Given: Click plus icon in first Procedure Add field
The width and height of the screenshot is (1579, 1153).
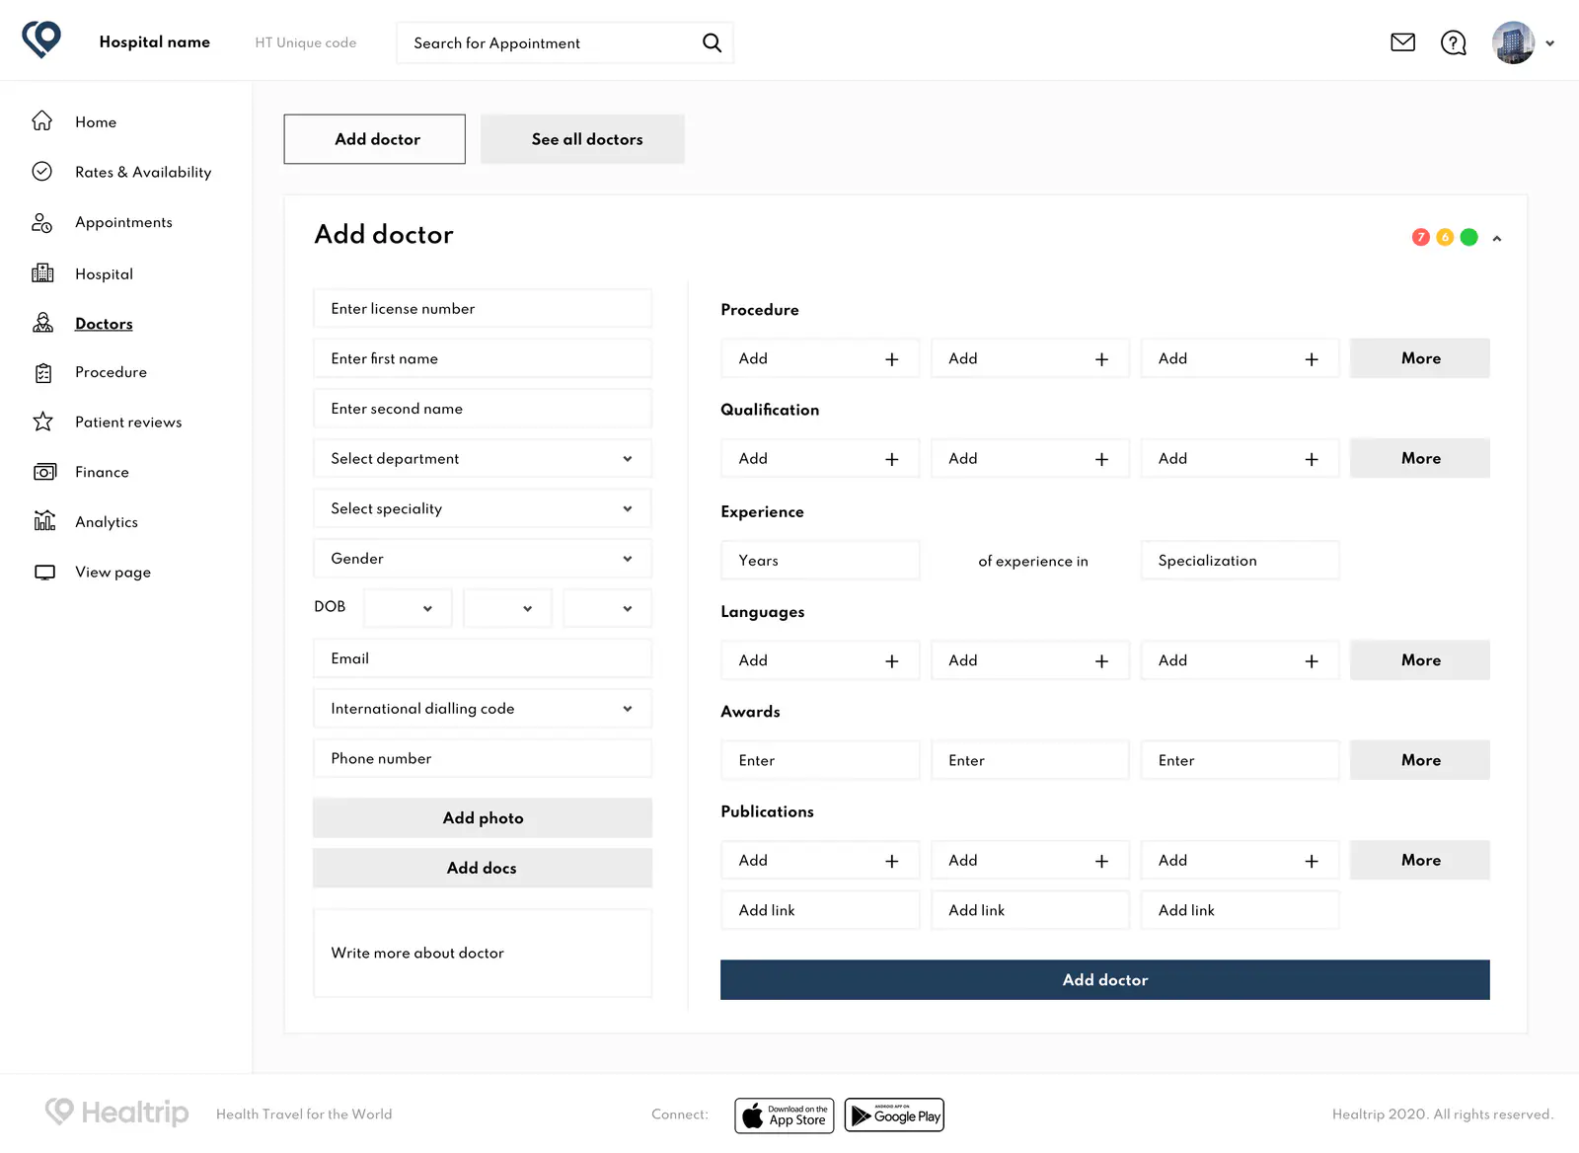Looking at the screenshot, I should (x=892, y=359).
